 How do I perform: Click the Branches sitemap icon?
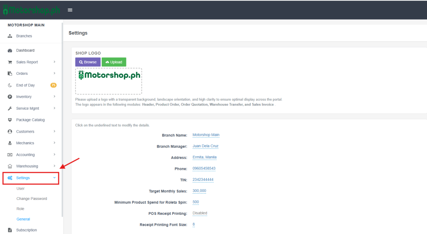pyautogui.click(x=10, y=36)
